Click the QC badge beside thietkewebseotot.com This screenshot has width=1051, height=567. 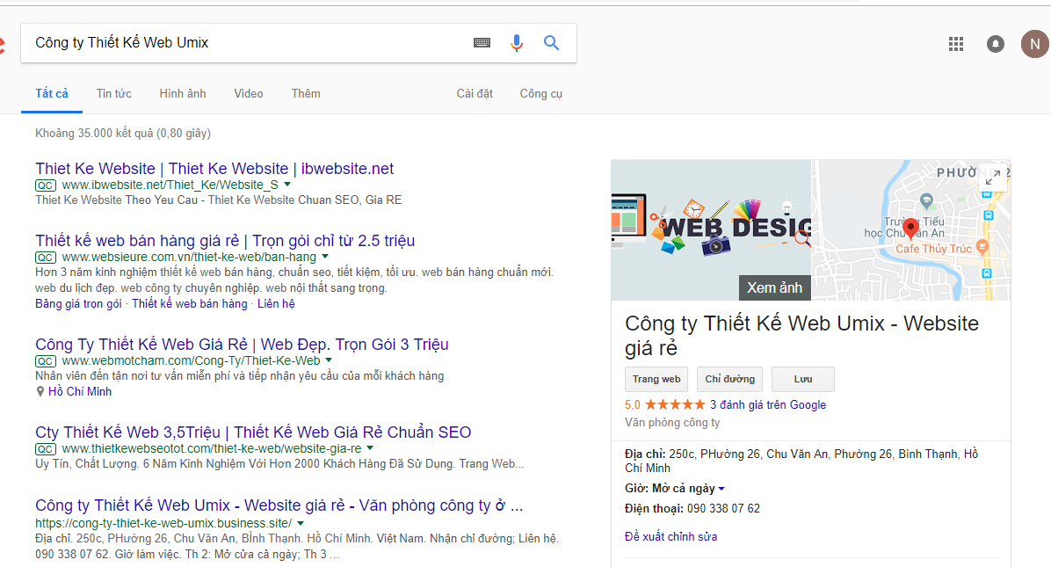(46, 449)
